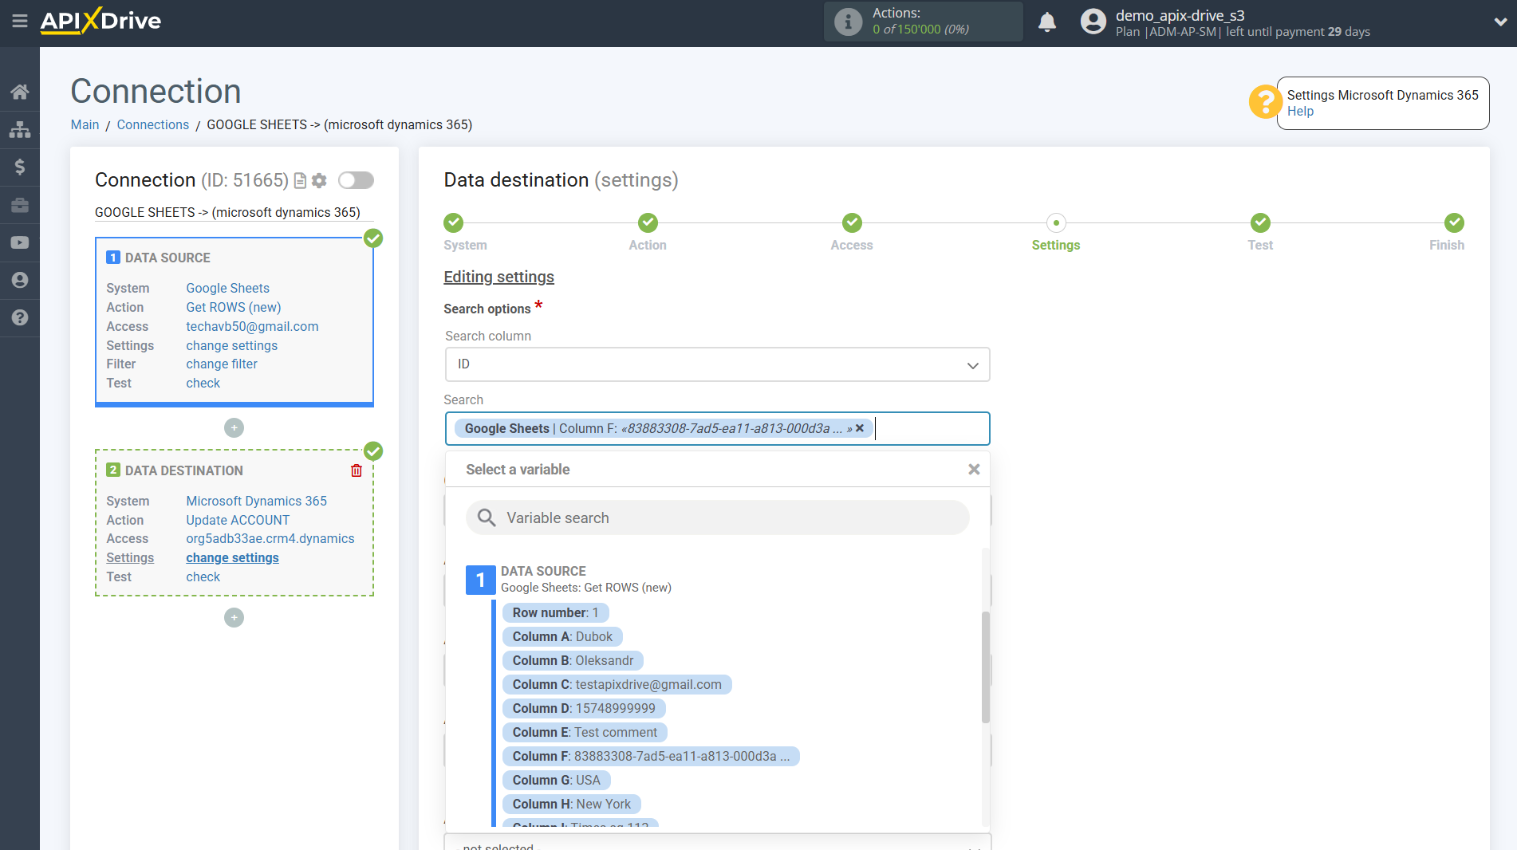Select Column G: USA variable
1517x850 pixels.
point(556,781)
